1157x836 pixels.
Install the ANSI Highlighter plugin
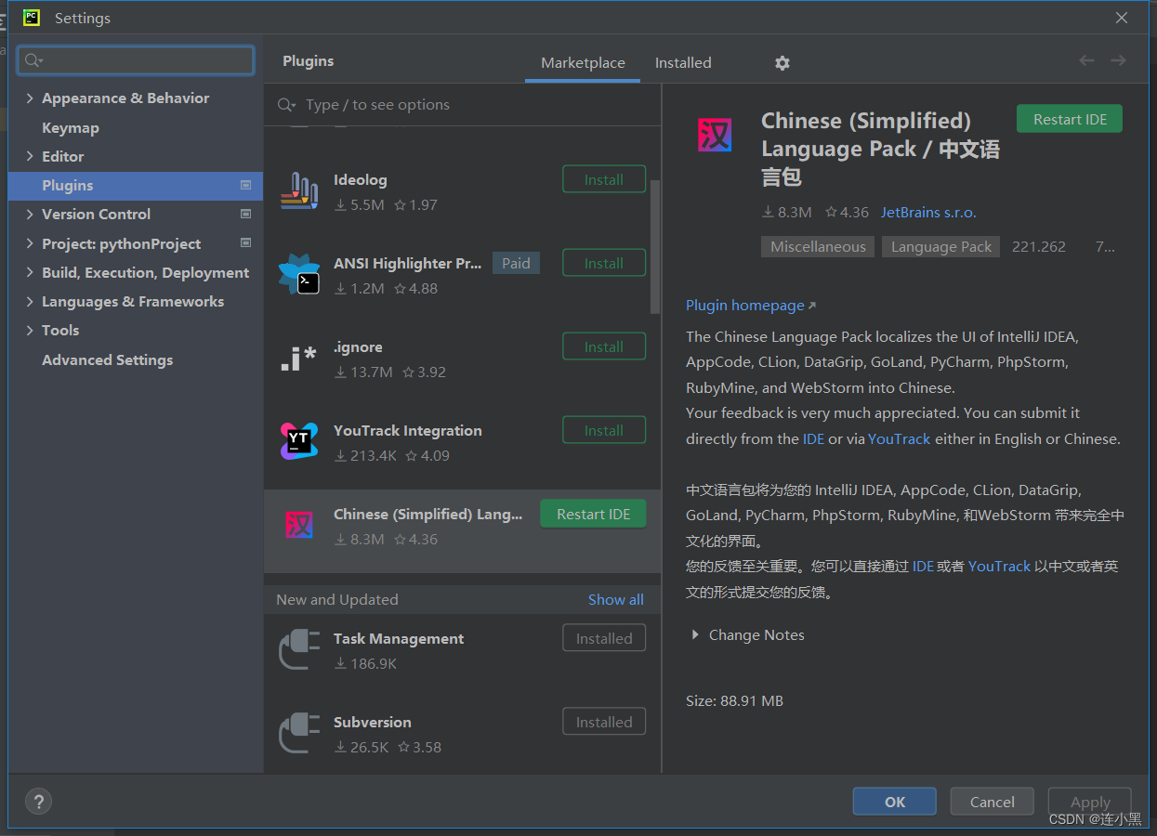604,263
